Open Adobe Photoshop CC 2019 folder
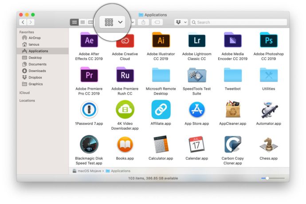 tap(269, 40)
